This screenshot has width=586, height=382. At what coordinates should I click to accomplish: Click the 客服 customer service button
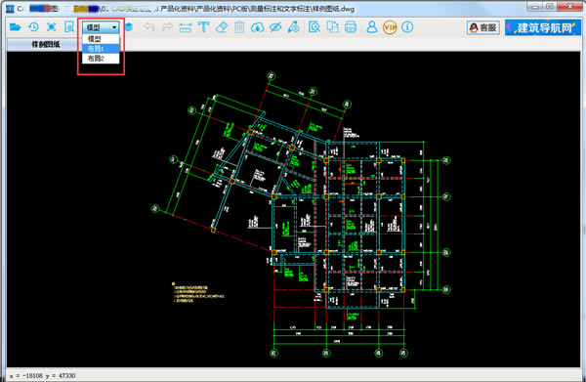(x=483, y=27)
